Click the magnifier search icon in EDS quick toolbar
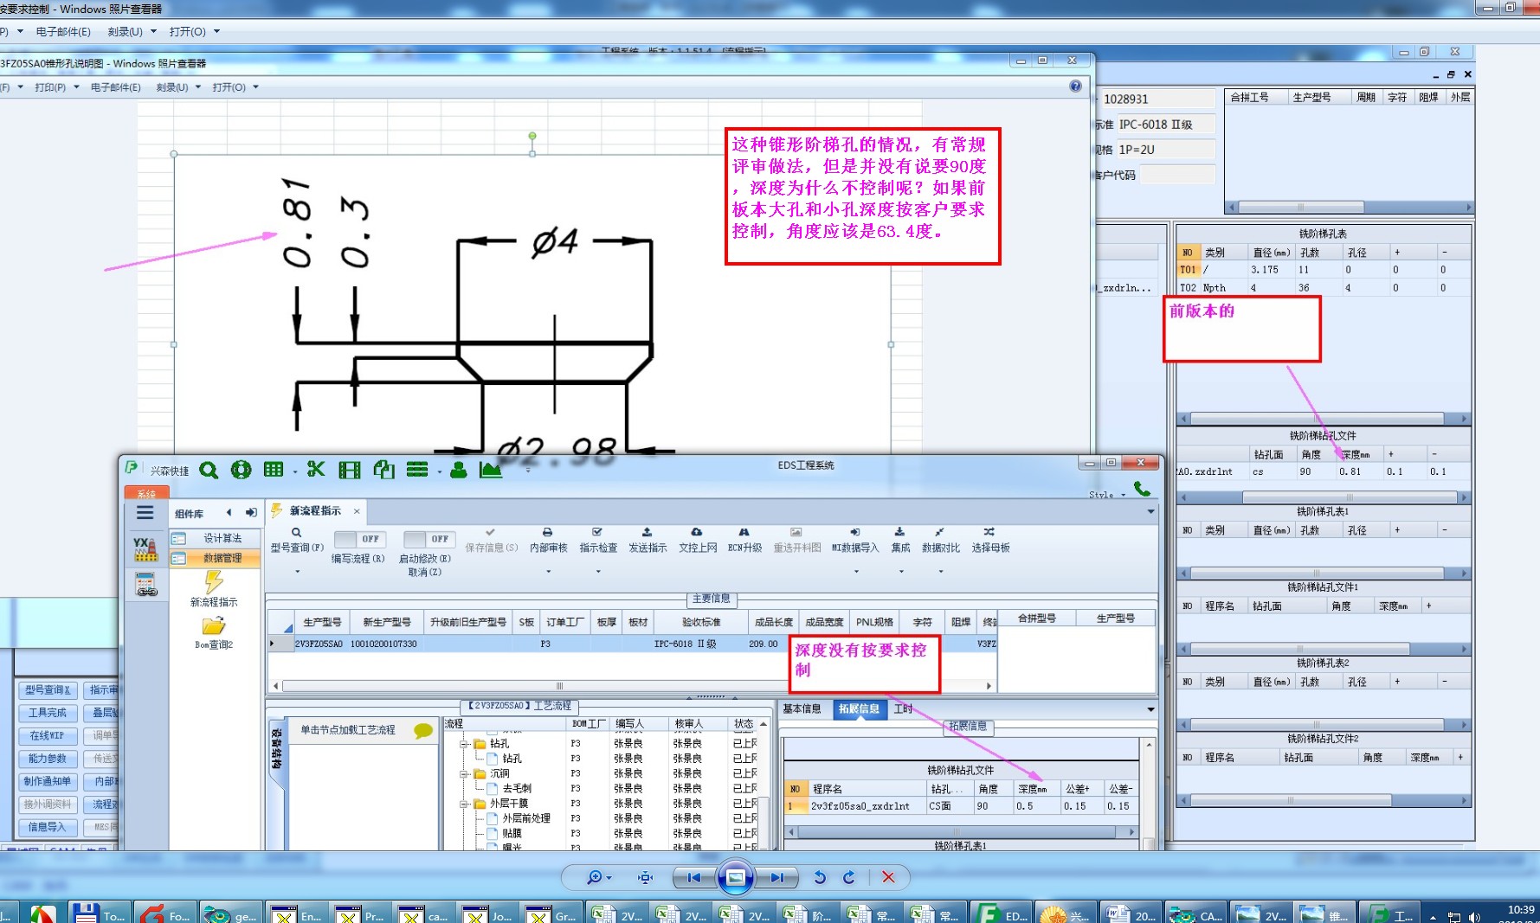Viewport: 1540px width, 923px height. coord(209,470)
